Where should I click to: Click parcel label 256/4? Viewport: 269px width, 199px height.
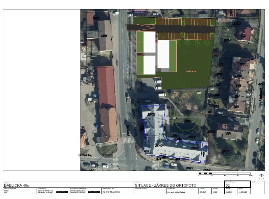tap(195, 148)
